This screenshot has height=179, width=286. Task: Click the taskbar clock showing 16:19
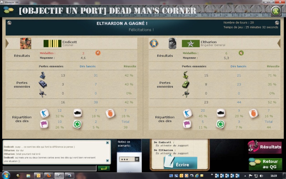pos(273,176)
